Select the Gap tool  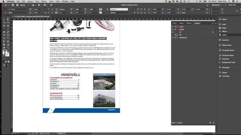pos(8,22)
